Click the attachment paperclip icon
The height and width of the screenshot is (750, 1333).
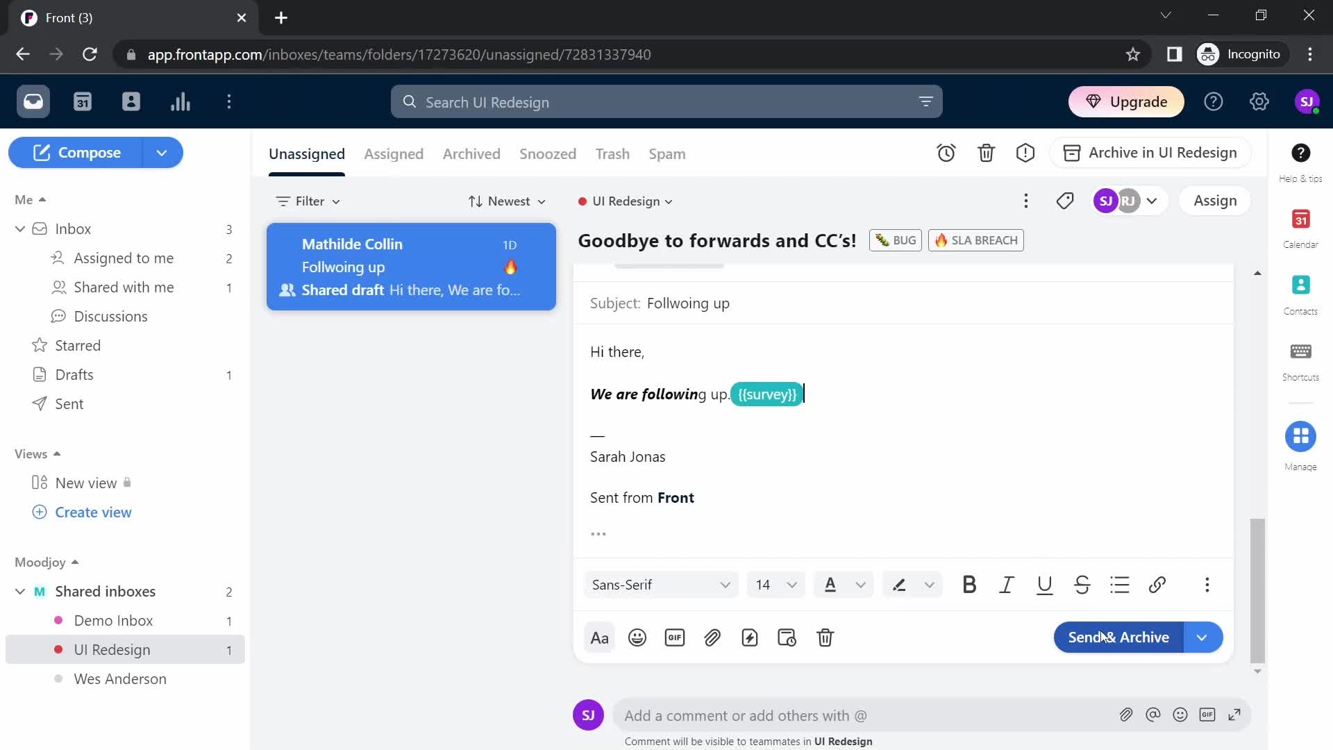coord(713,638)
